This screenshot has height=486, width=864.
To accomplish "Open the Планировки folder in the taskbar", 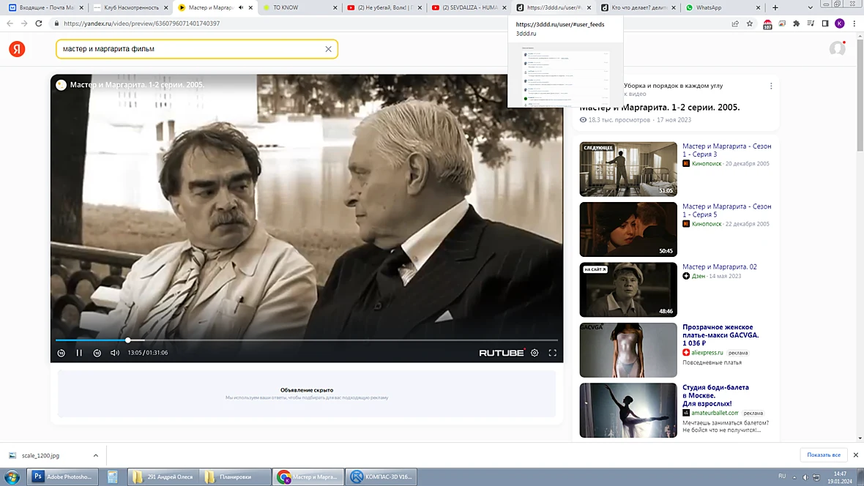I will (235, 476).
